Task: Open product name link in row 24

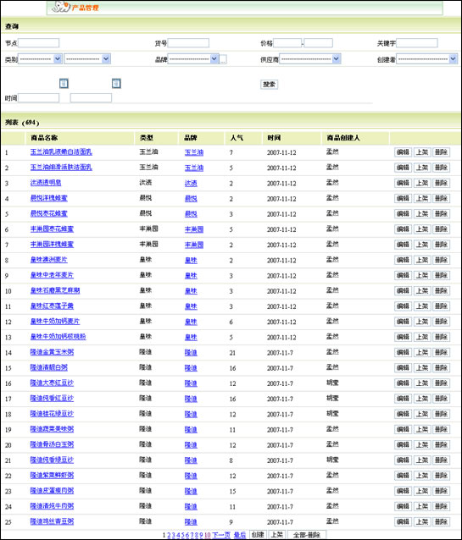Action: tap(52, 506)
